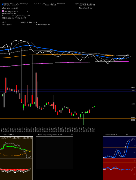
Task: Click the 'Stochastics: 88.03' reading
Action: [9, 14]
